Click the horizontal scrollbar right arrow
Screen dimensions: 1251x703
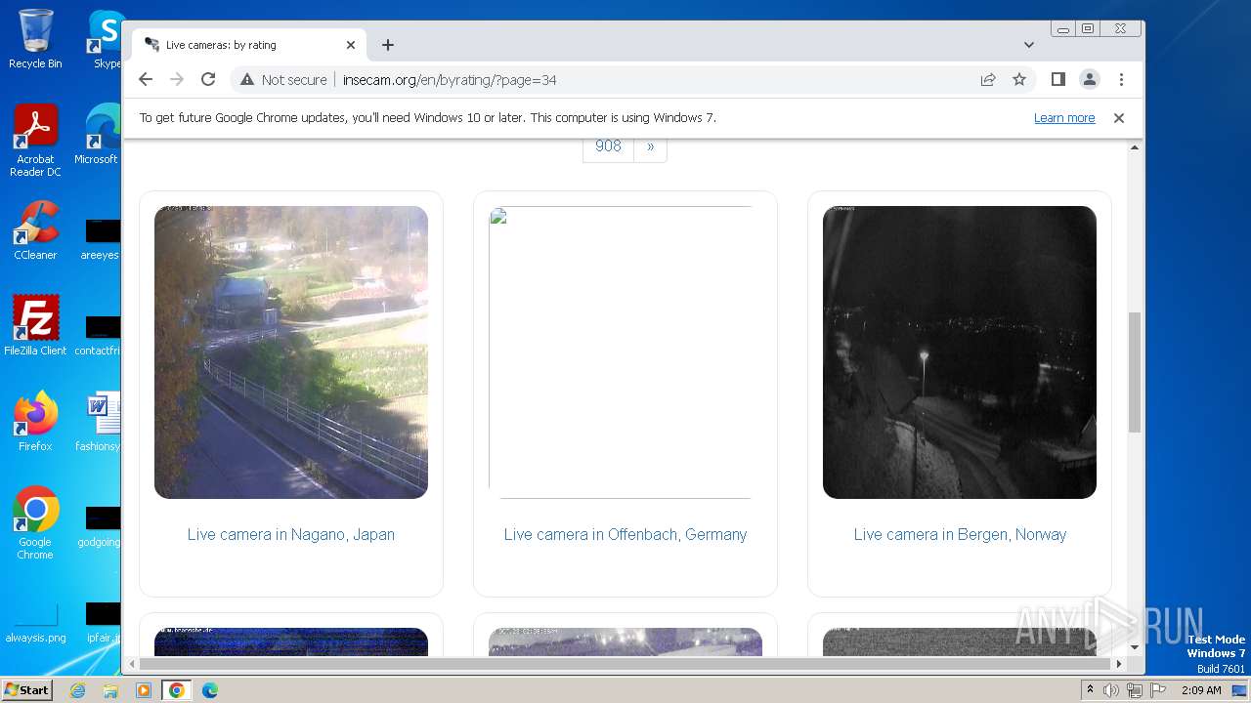(1119, 664)
